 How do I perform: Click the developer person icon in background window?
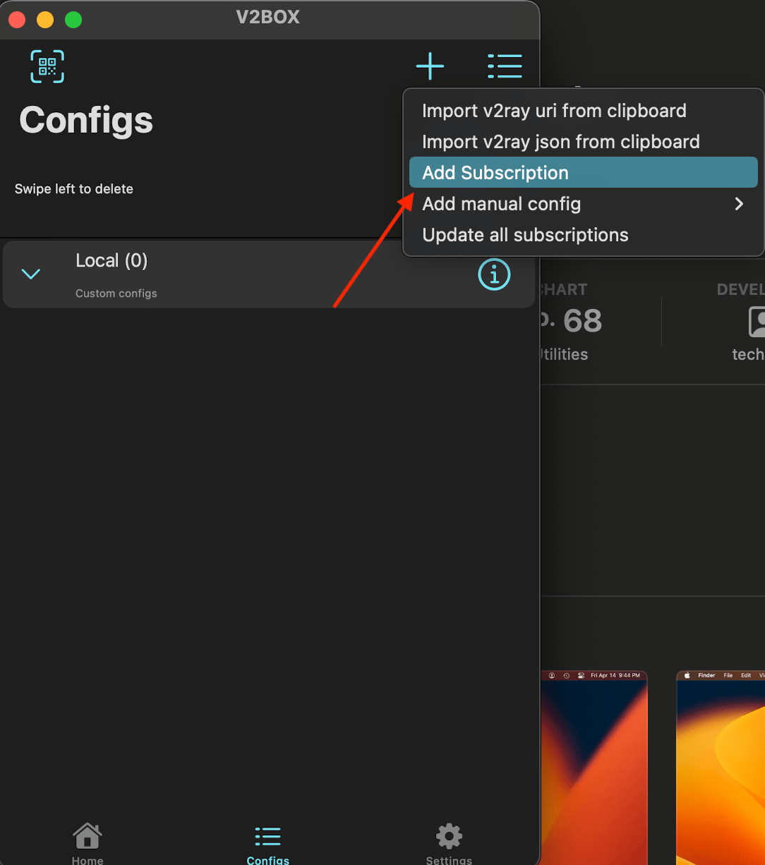click(757, 322)
